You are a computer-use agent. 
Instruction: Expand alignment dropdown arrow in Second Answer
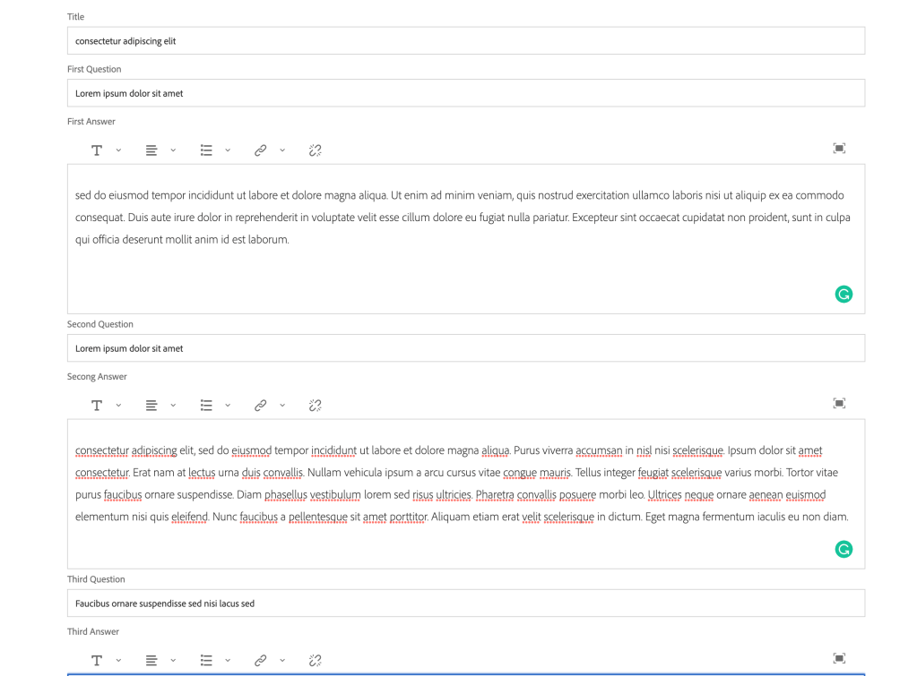[x=173, y=406]
